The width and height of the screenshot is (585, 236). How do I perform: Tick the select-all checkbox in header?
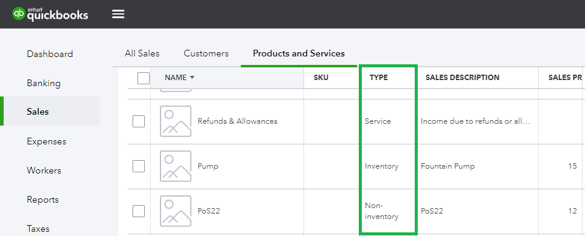pos(144,78)
